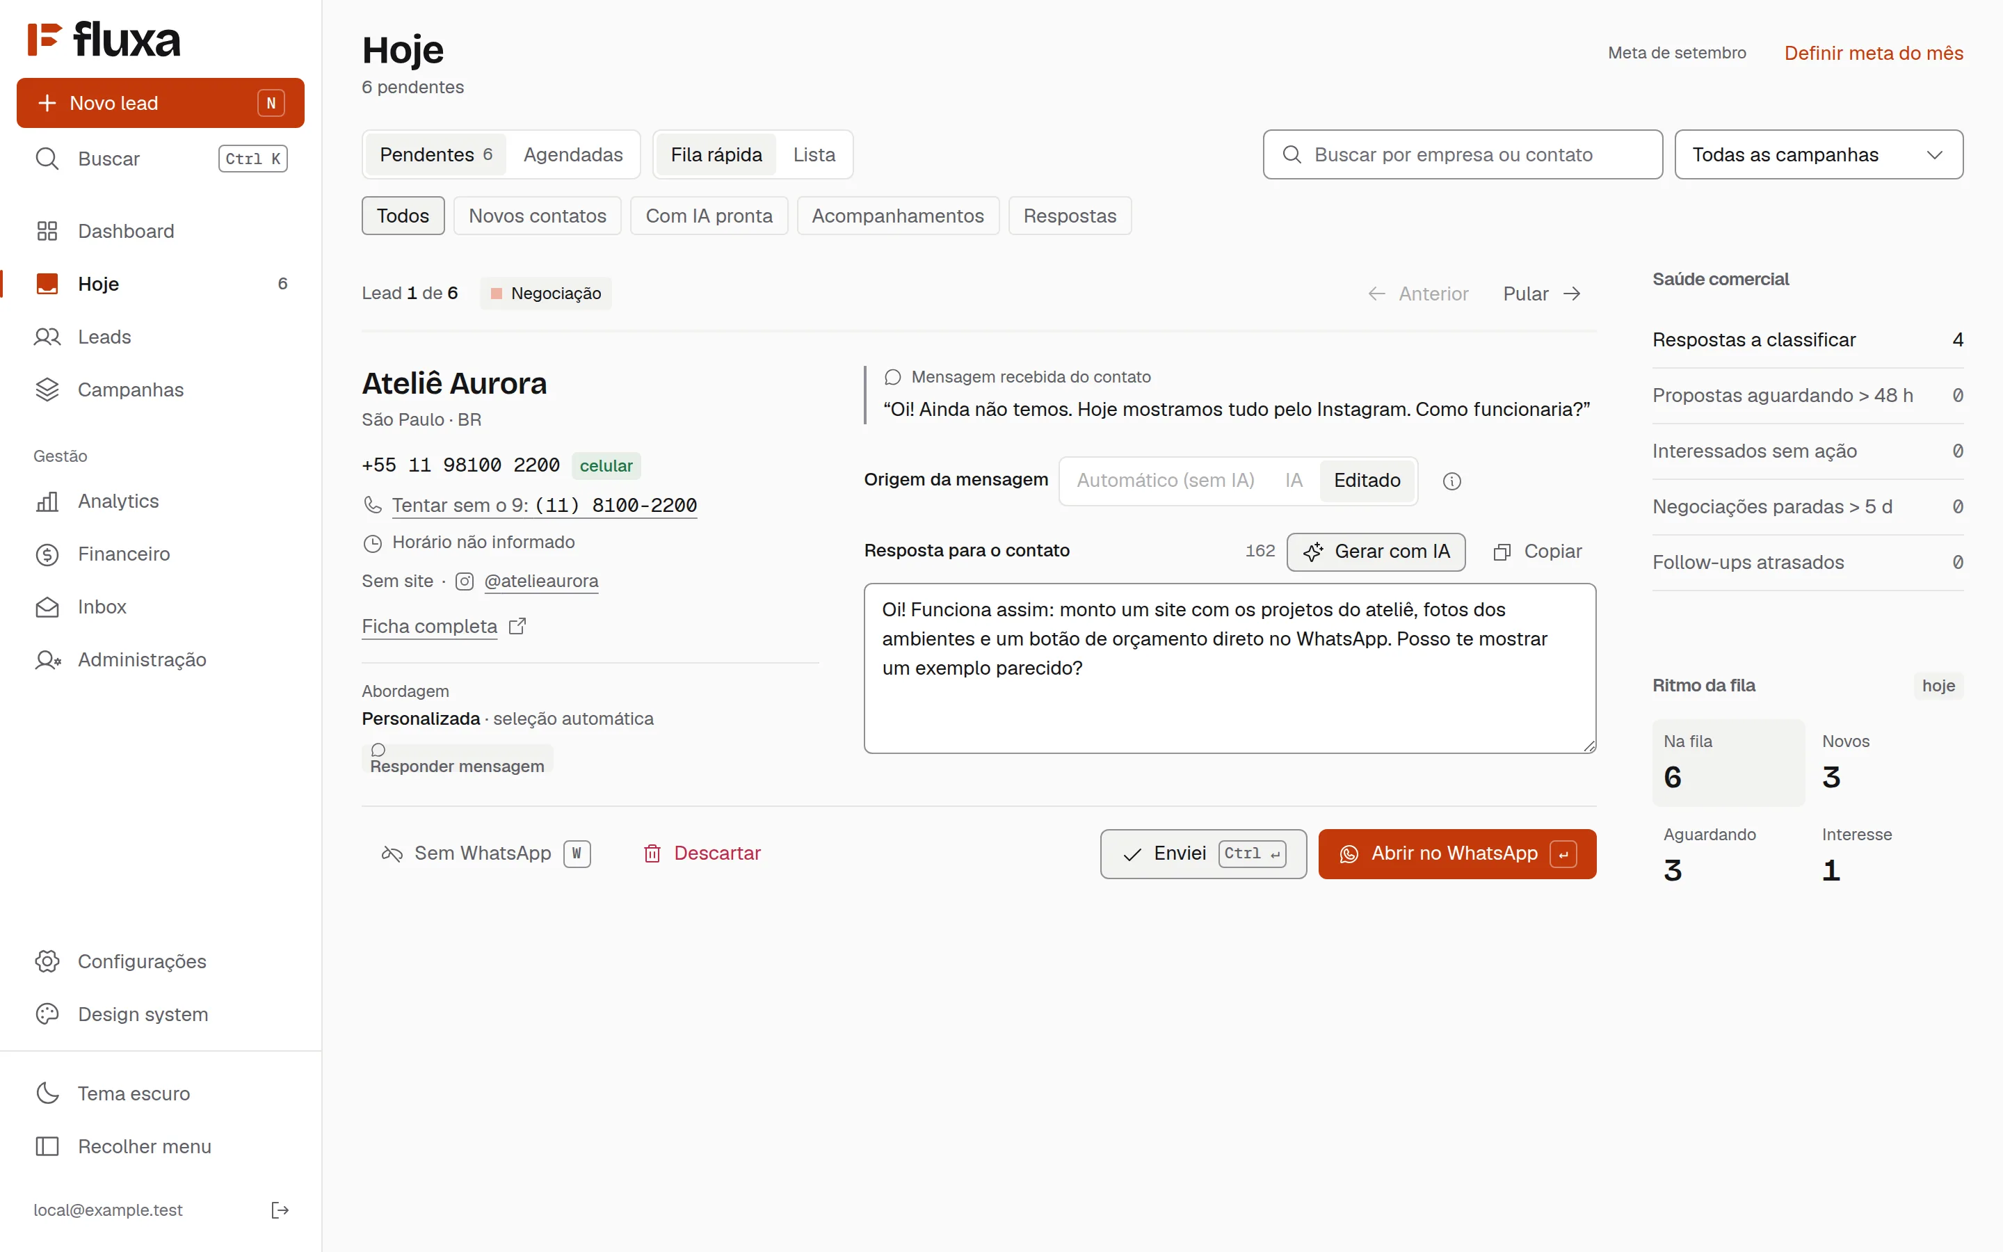
Task: Select the Pendentes tab
Action: (435, 155)
